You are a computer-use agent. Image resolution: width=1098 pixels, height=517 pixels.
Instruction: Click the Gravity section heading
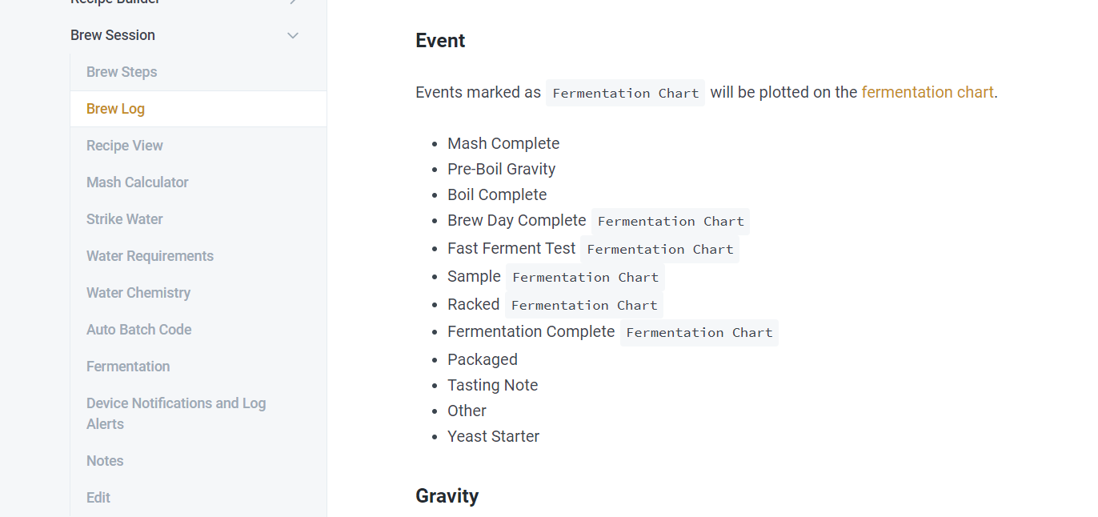(x=447, y=496)
